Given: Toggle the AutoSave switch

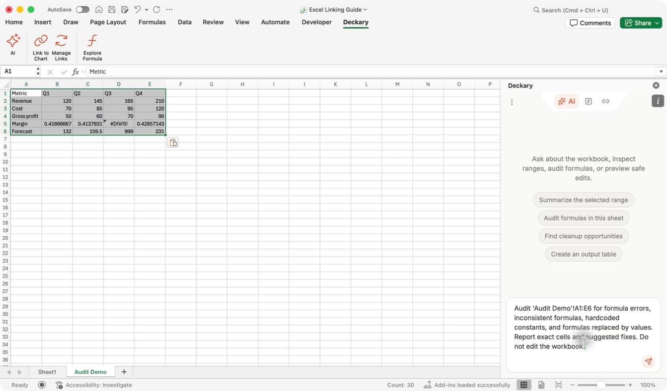Looking at the screenshot, I should coord(83,10).
